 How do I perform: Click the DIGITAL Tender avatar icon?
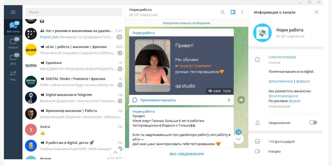31,82
